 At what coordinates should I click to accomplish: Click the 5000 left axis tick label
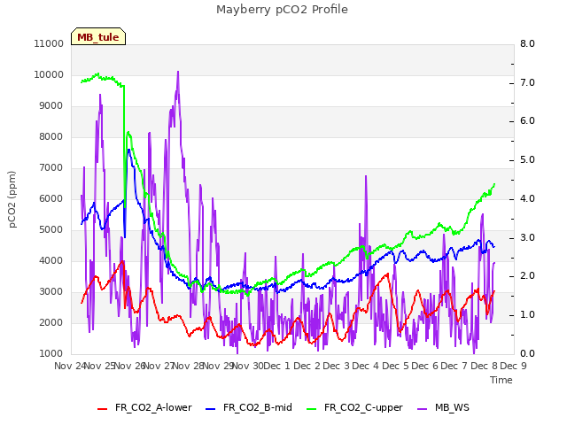[50, 230]
